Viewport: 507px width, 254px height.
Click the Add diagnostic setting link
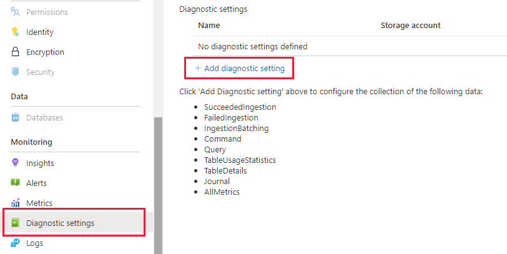click(244, 68)
